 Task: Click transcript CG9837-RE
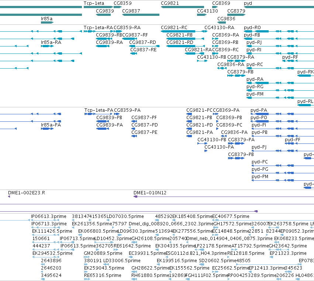click(x=144, y=50)
